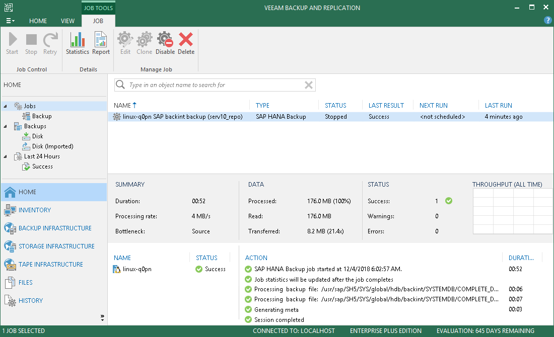Click the Delete job icon
554x337 pixels.
tap(185, 43)
